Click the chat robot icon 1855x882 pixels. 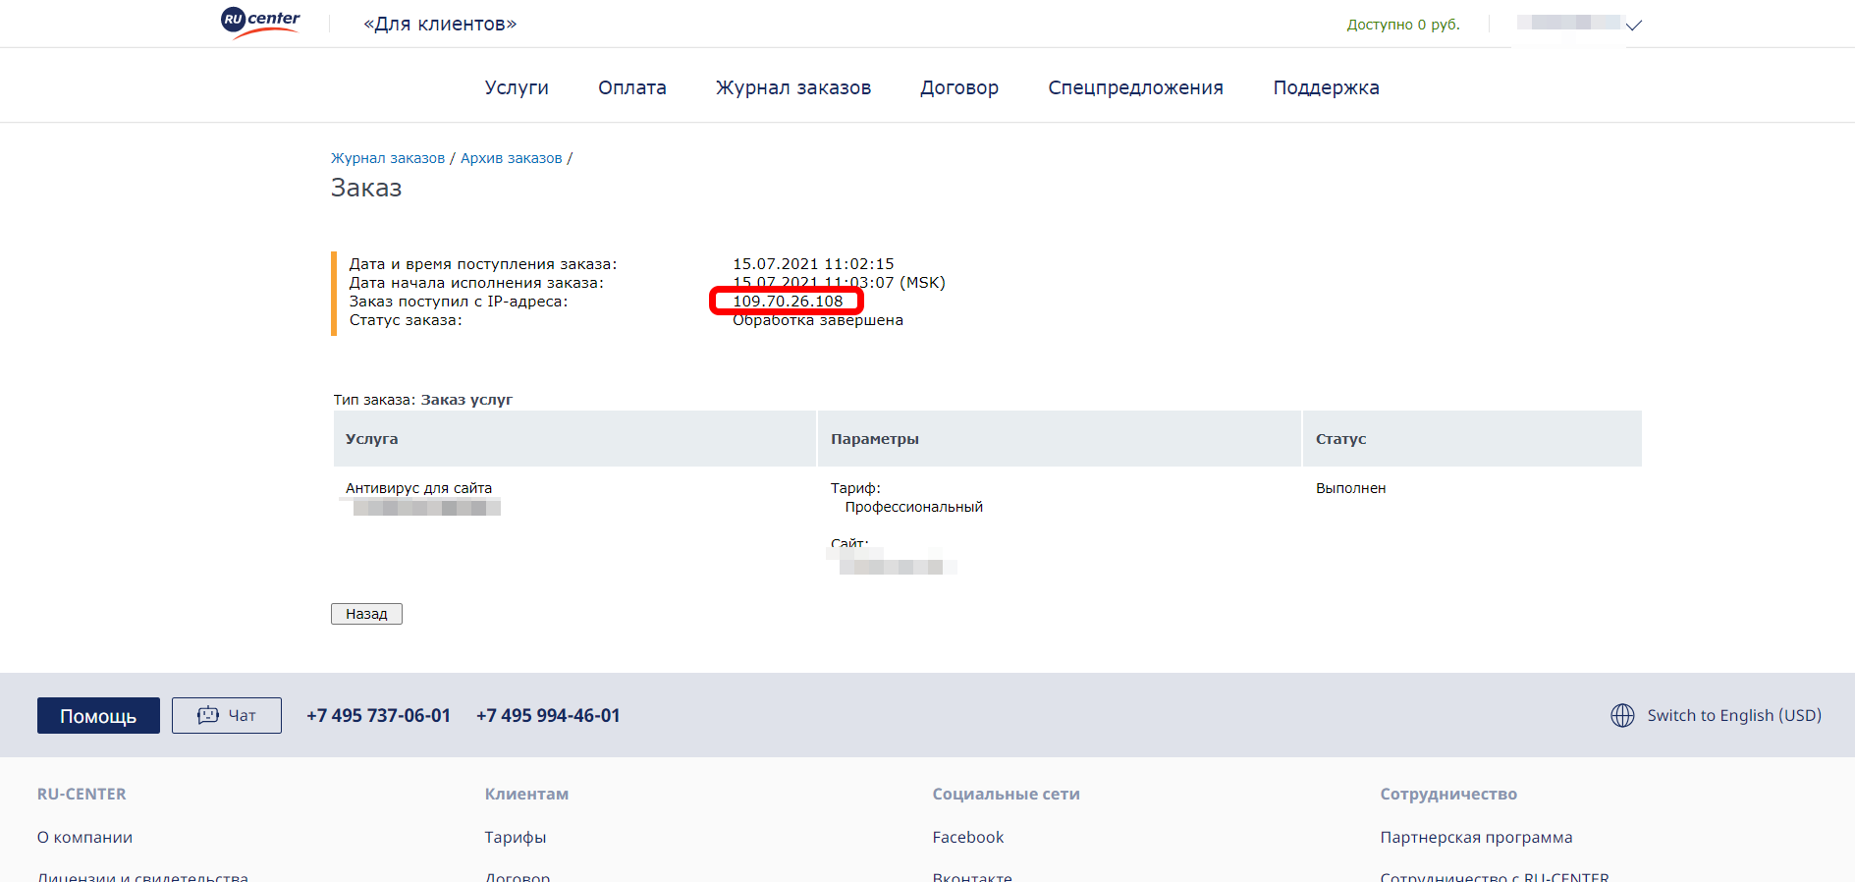[208, 715]
